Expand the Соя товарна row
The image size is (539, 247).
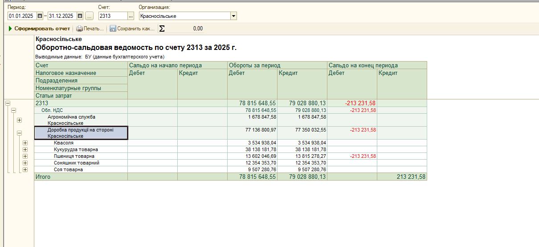coord(25,169)
